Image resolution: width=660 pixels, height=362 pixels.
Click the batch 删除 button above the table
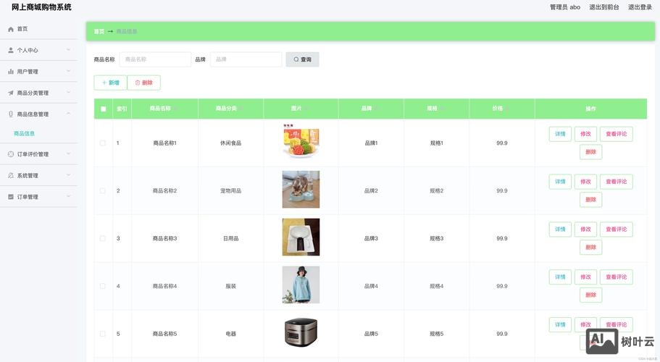click(x=144, y=83)
